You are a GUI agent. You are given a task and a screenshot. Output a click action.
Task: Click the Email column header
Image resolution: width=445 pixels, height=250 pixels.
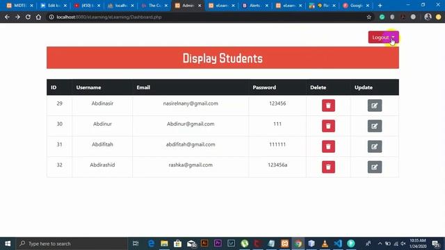[x=143, y=87]
